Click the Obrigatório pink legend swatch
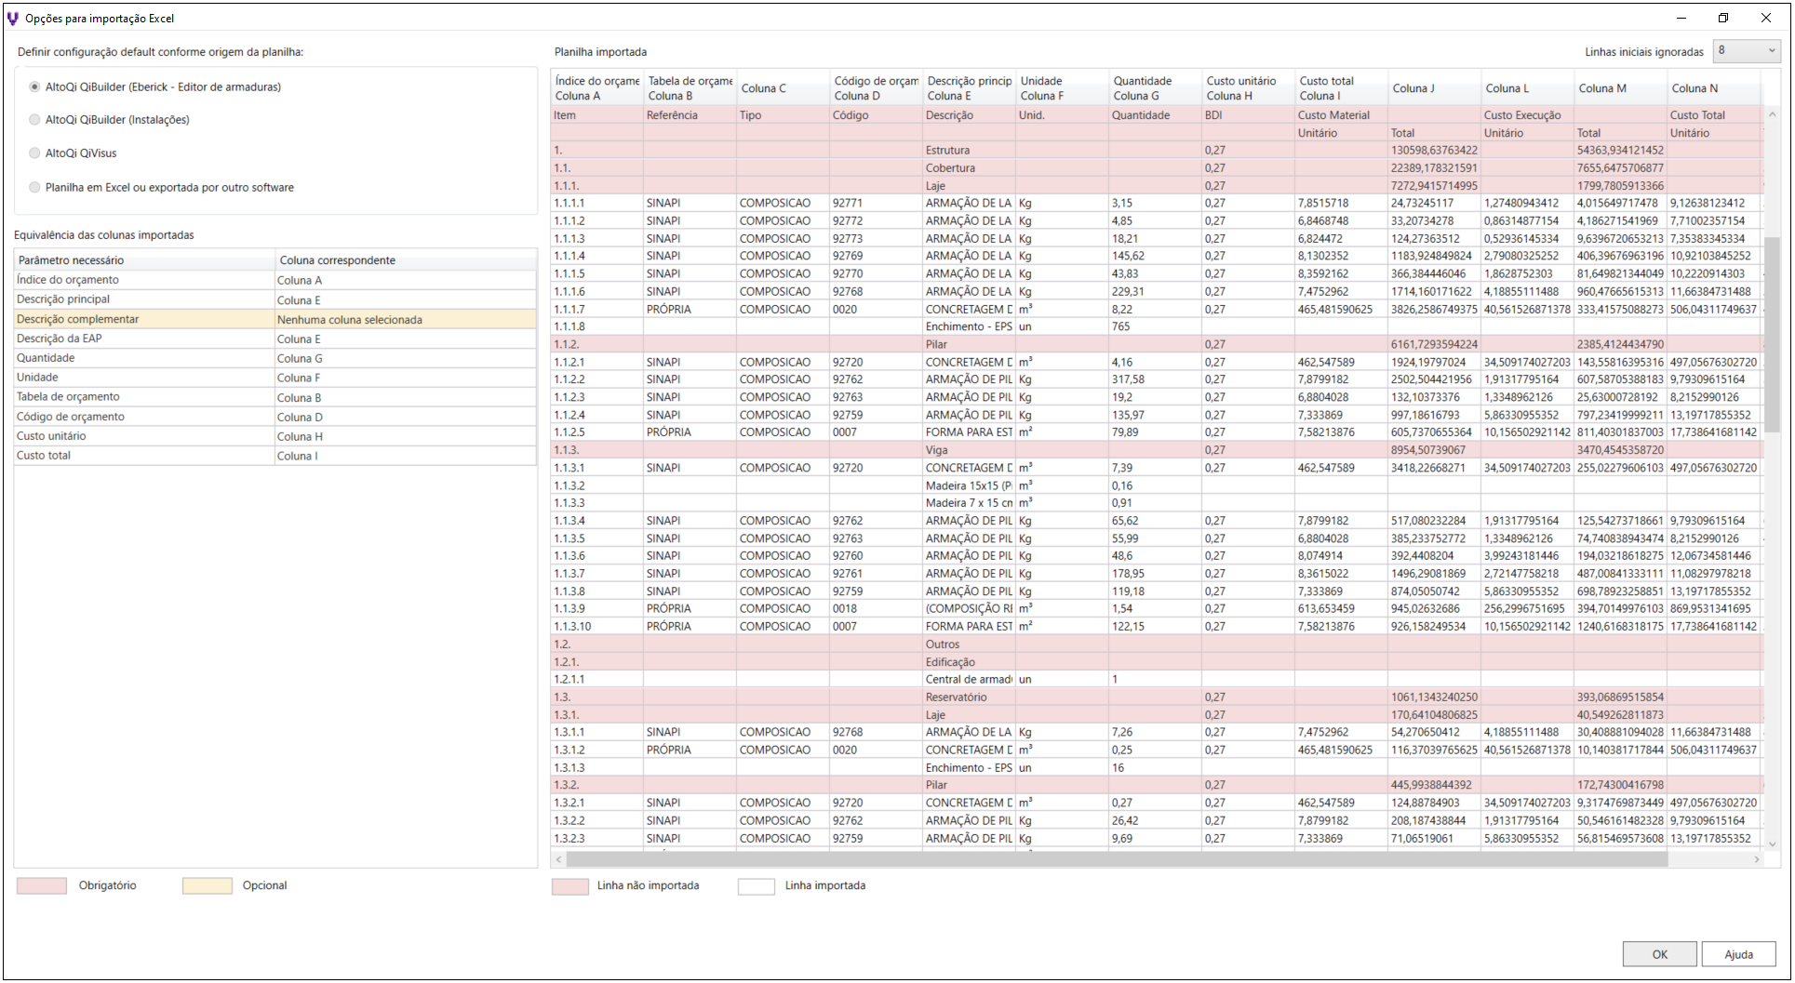This screenshot has height=983, width=1795. point(42,886)
